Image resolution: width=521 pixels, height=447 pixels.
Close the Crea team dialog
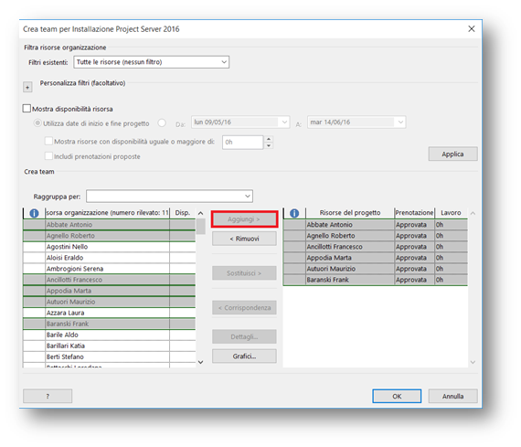(471, 29)
